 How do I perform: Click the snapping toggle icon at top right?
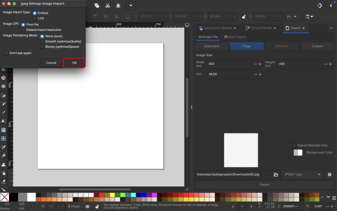tap(320, 5)
